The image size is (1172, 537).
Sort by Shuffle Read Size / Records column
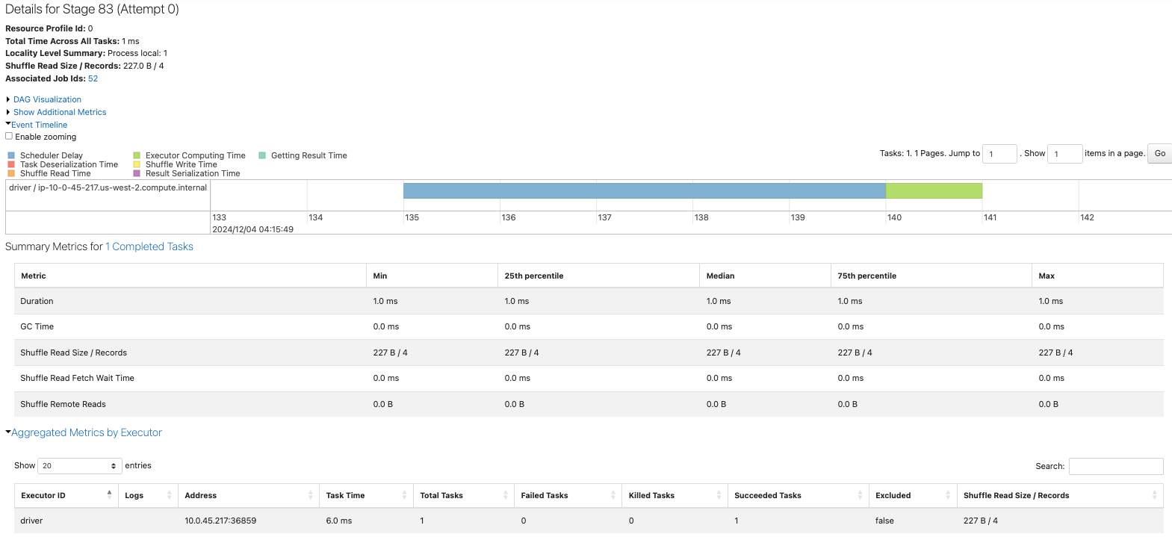pyautogui.click(x=1060, y=495)
